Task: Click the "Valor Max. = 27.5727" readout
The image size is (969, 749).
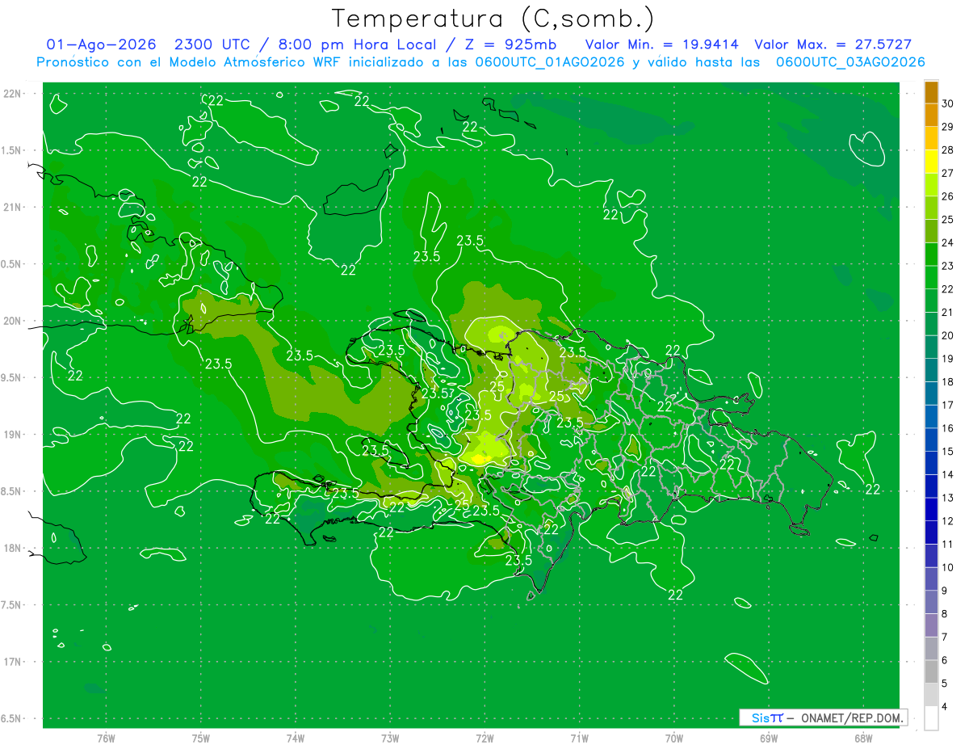Action: pyautogui.click(x=833, y=44)
